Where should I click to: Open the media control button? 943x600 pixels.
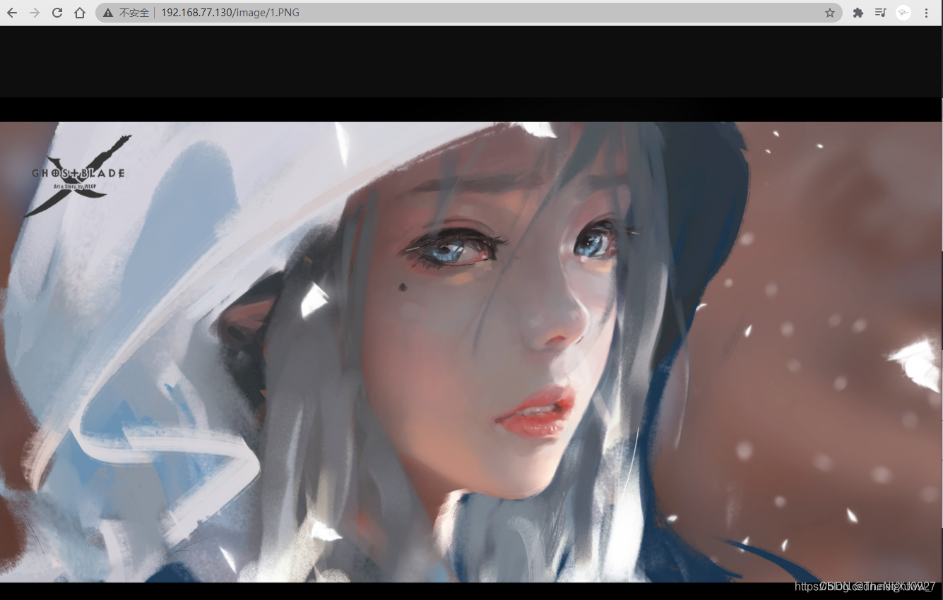pyautogui.click(x=881, y=13)
